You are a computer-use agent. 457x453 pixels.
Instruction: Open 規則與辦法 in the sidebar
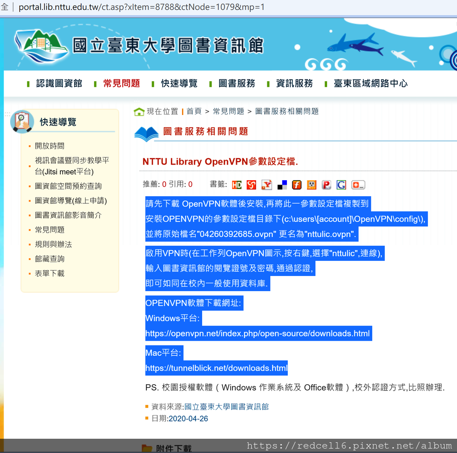click(x=54, y=244)
